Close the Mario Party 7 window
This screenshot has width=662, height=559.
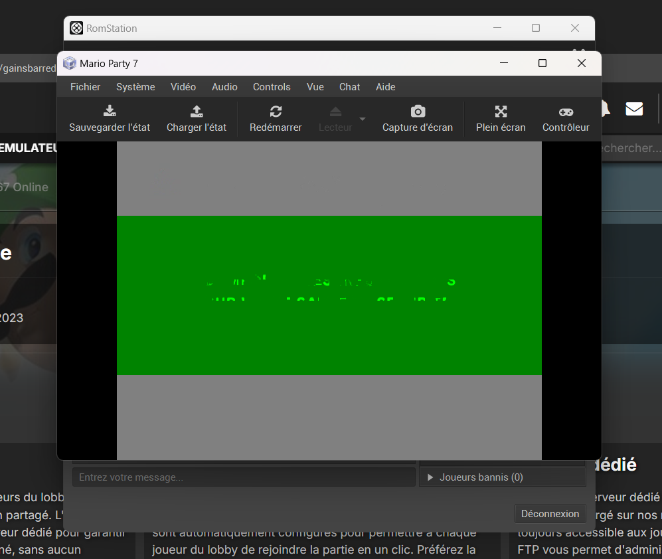click(x=582, y=63)
